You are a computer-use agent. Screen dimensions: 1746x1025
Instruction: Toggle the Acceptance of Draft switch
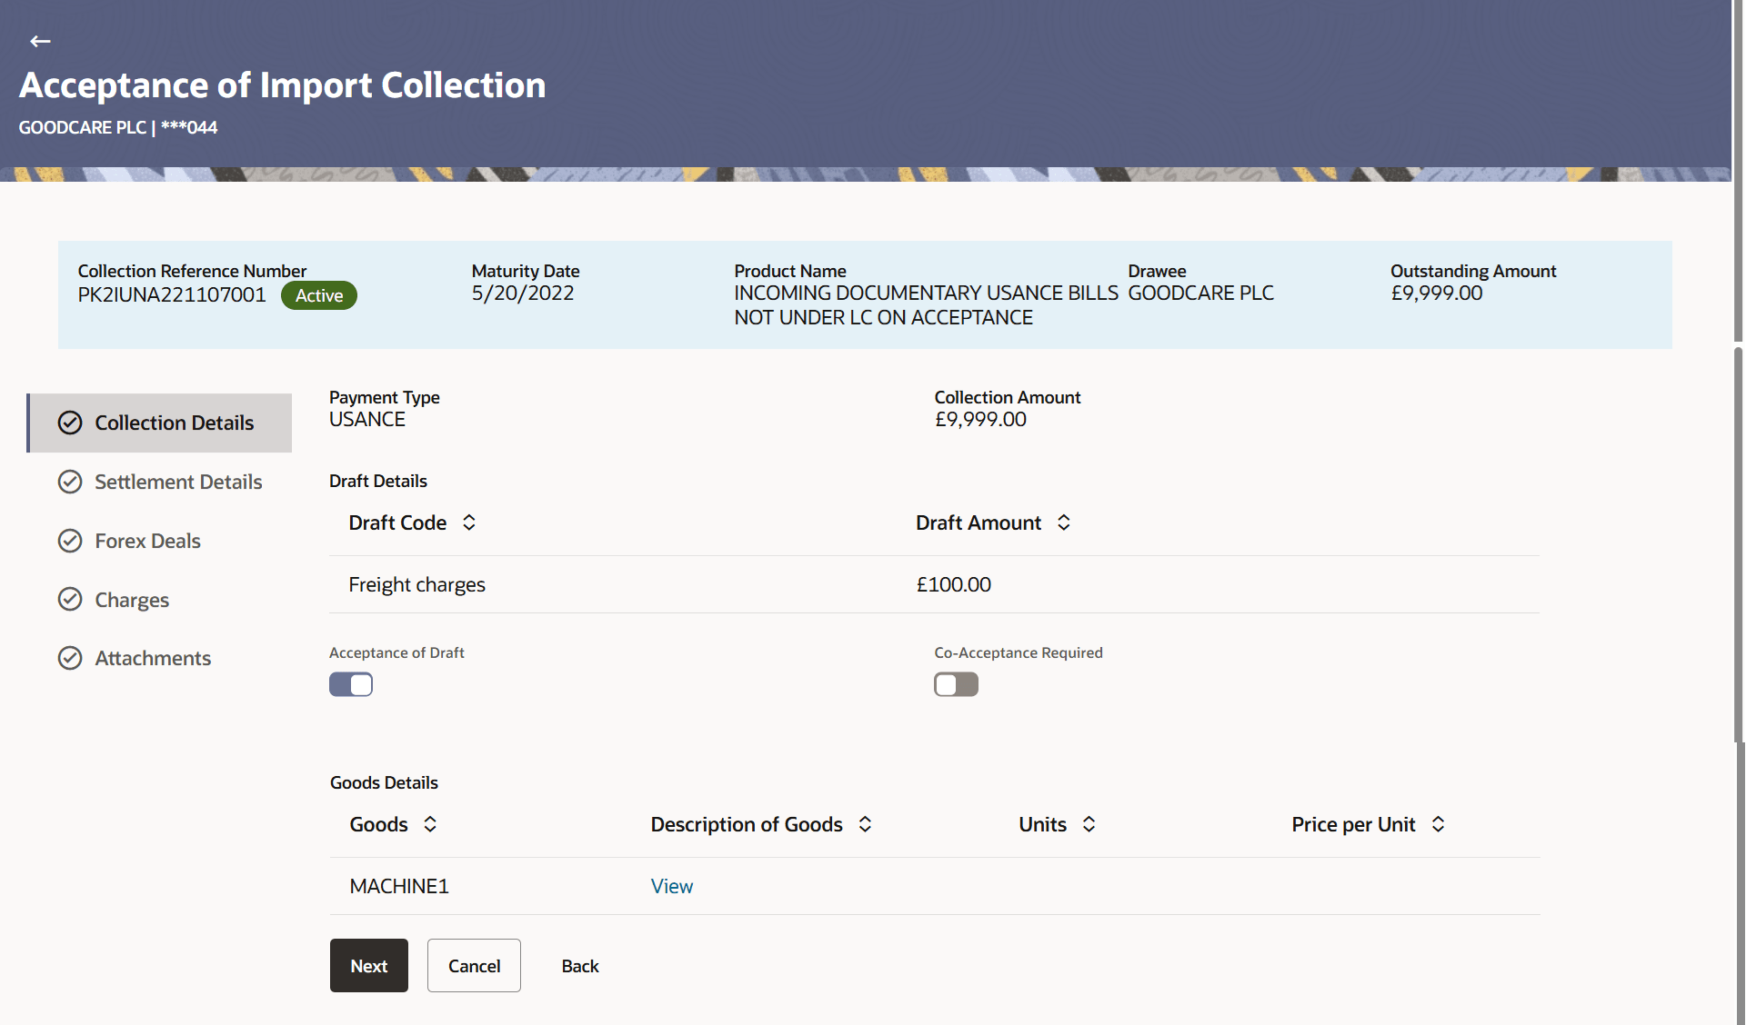click(351, 684)
